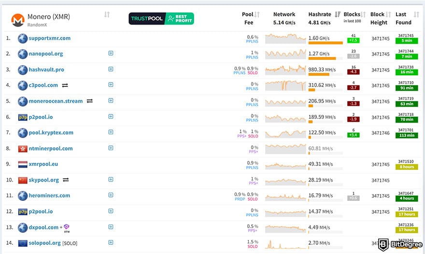Click the '-4.3' blocks luck badge
The width and height of the screenshot is (425, 254).
point(354,72)
